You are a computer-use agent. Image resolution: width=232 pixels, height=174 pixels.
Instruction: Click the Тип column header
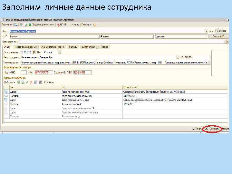[35, 87]
